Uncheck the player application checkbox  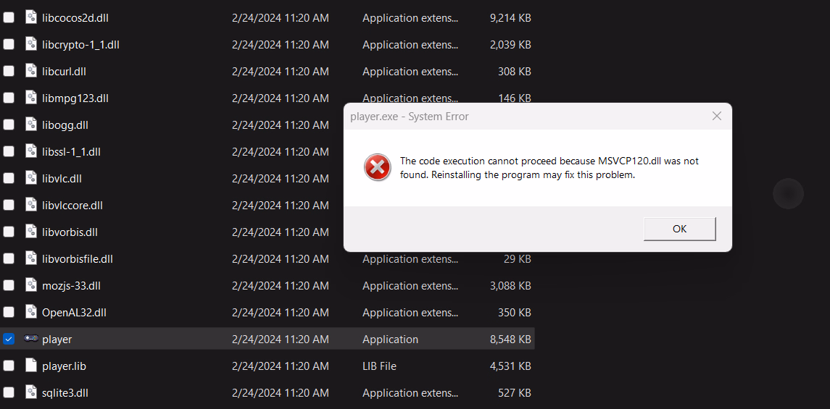coord(9,339)
